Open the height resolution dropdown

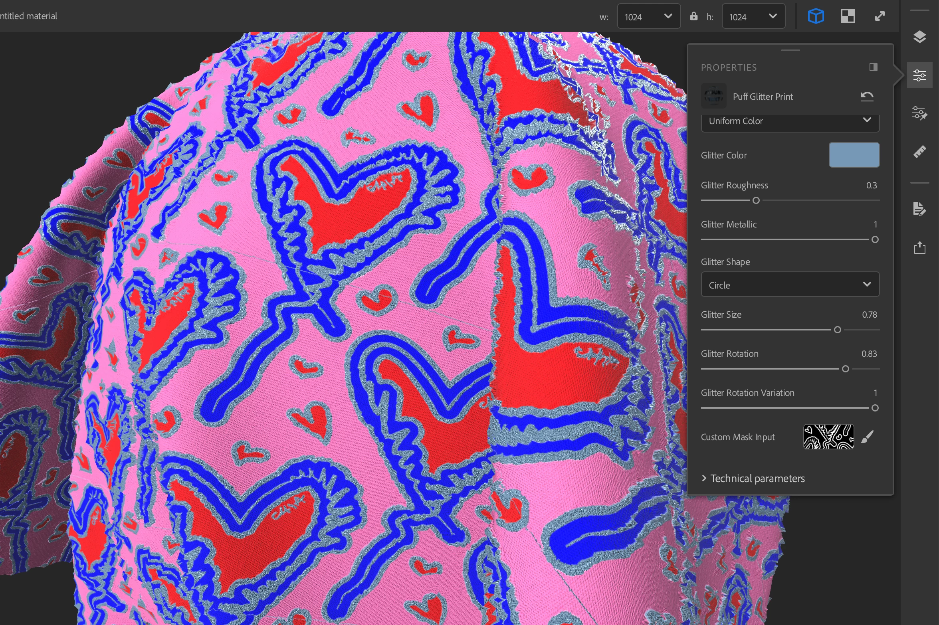pos(753,16)
